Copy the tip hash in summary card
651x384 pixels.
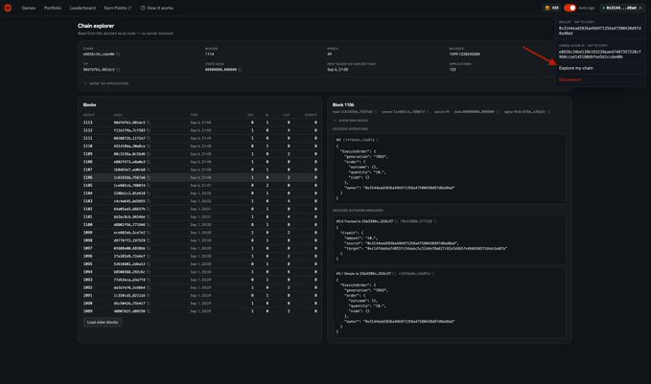pos(118,70)
